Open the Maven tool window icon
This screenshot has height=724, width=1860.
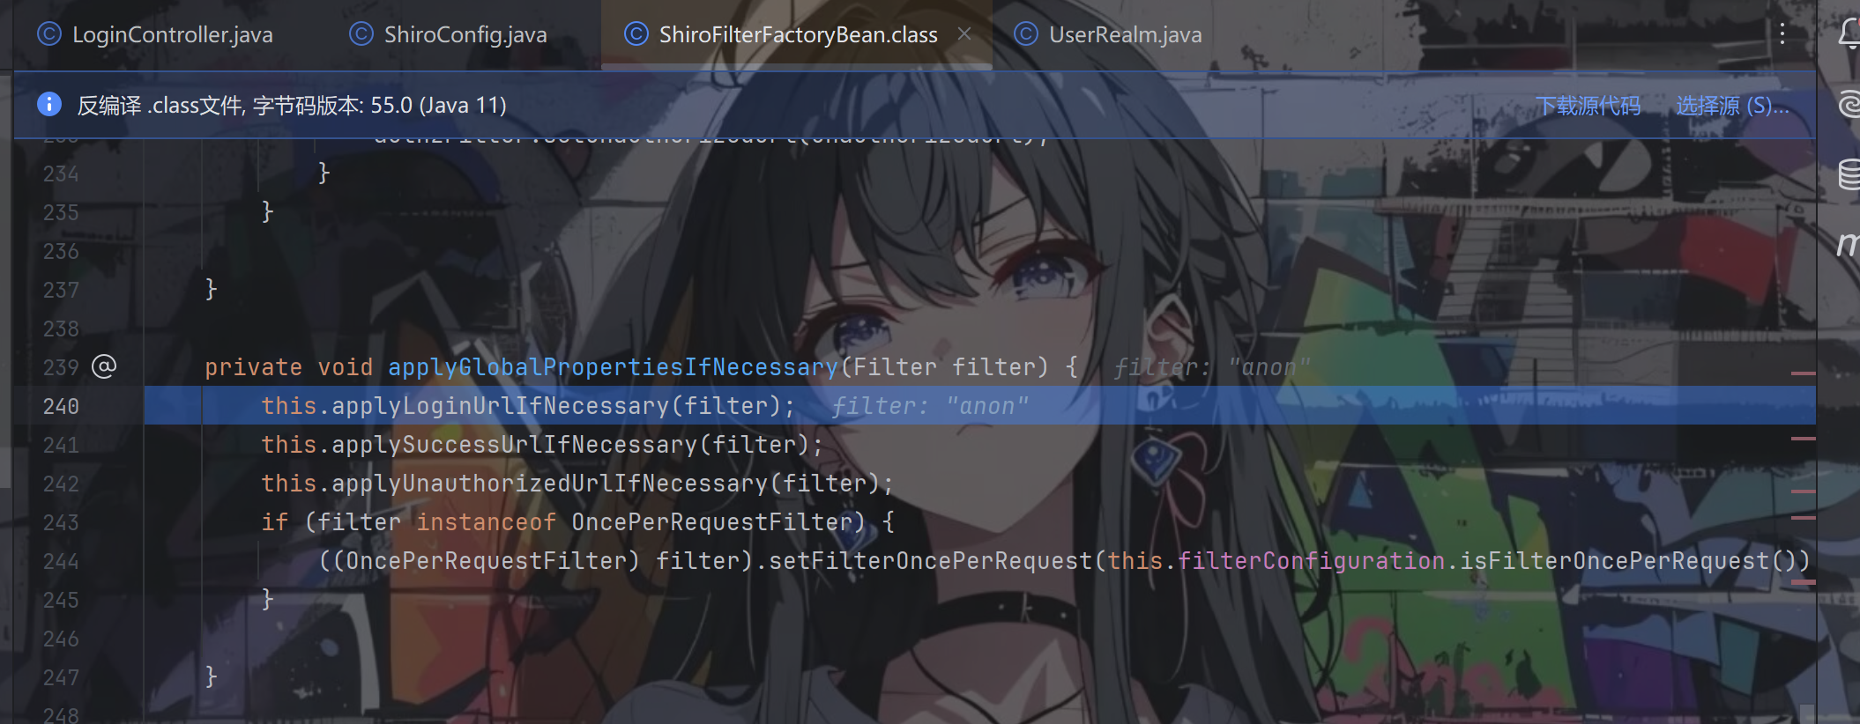[x=1849, y=243]
